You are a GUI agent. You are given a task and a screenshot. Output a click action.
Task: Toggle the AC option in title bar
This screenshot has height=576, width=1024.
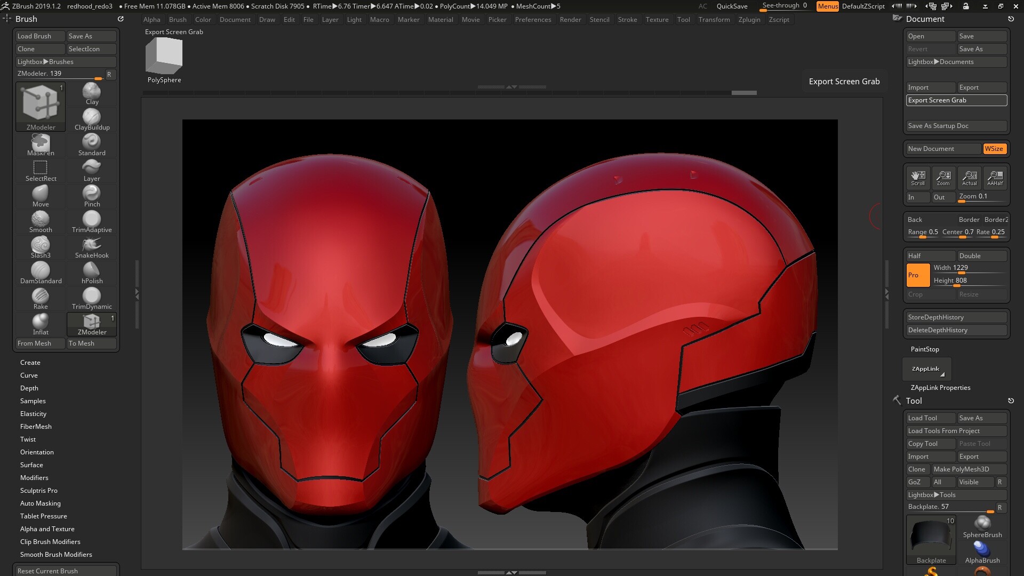703,6
